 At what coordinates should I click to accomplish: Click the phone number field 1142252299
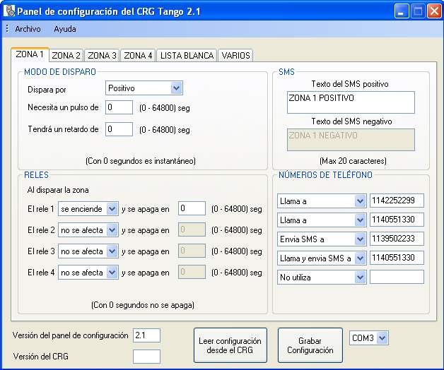397,201
